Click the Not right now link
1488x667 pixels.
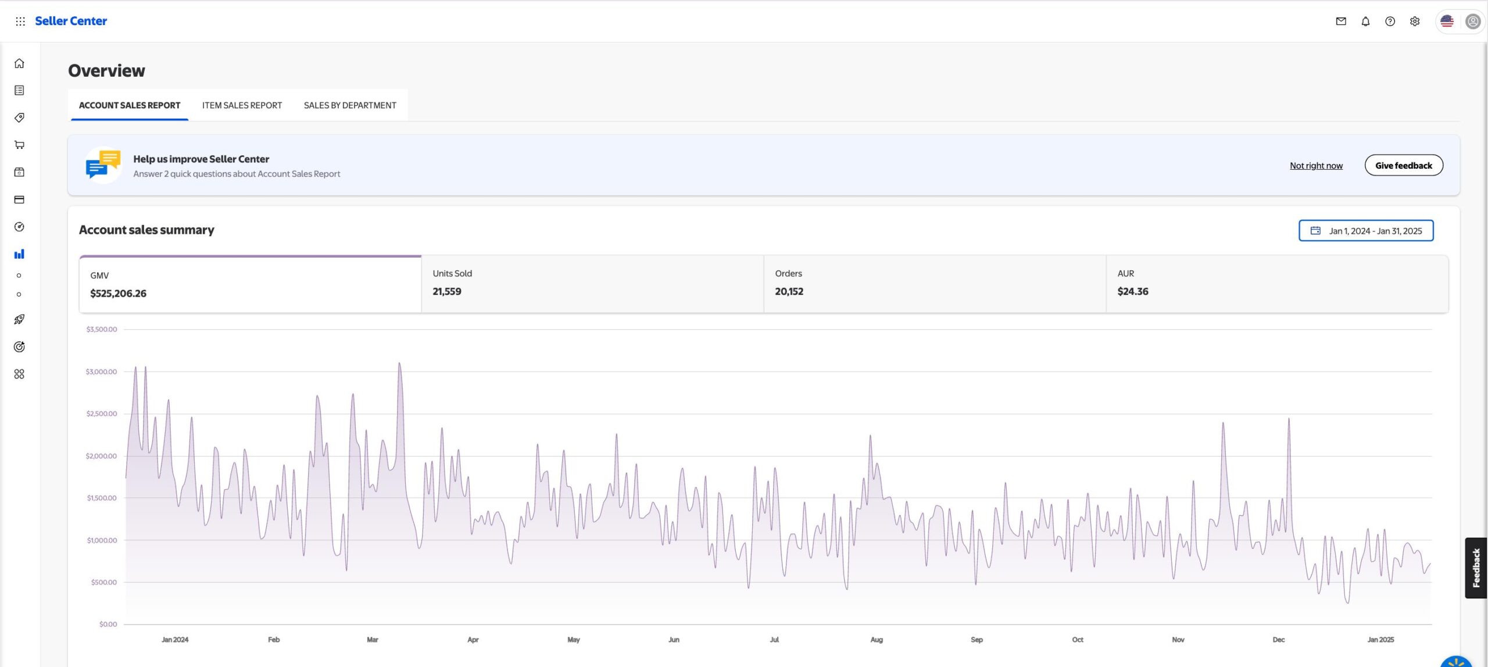[x=1316, y=166]
